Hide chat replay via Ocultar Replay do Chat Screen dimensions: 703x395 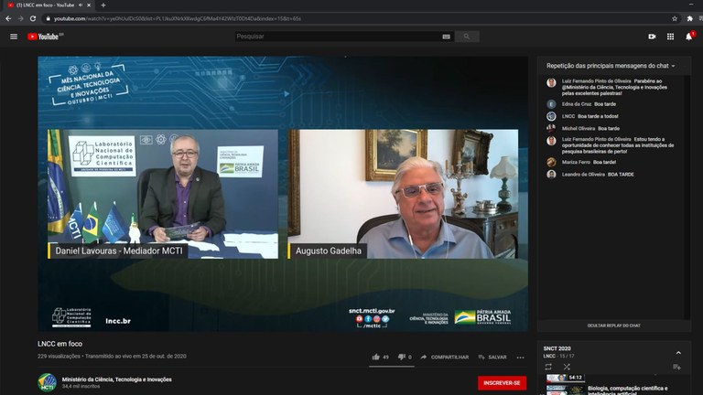[x=612, y=326]
